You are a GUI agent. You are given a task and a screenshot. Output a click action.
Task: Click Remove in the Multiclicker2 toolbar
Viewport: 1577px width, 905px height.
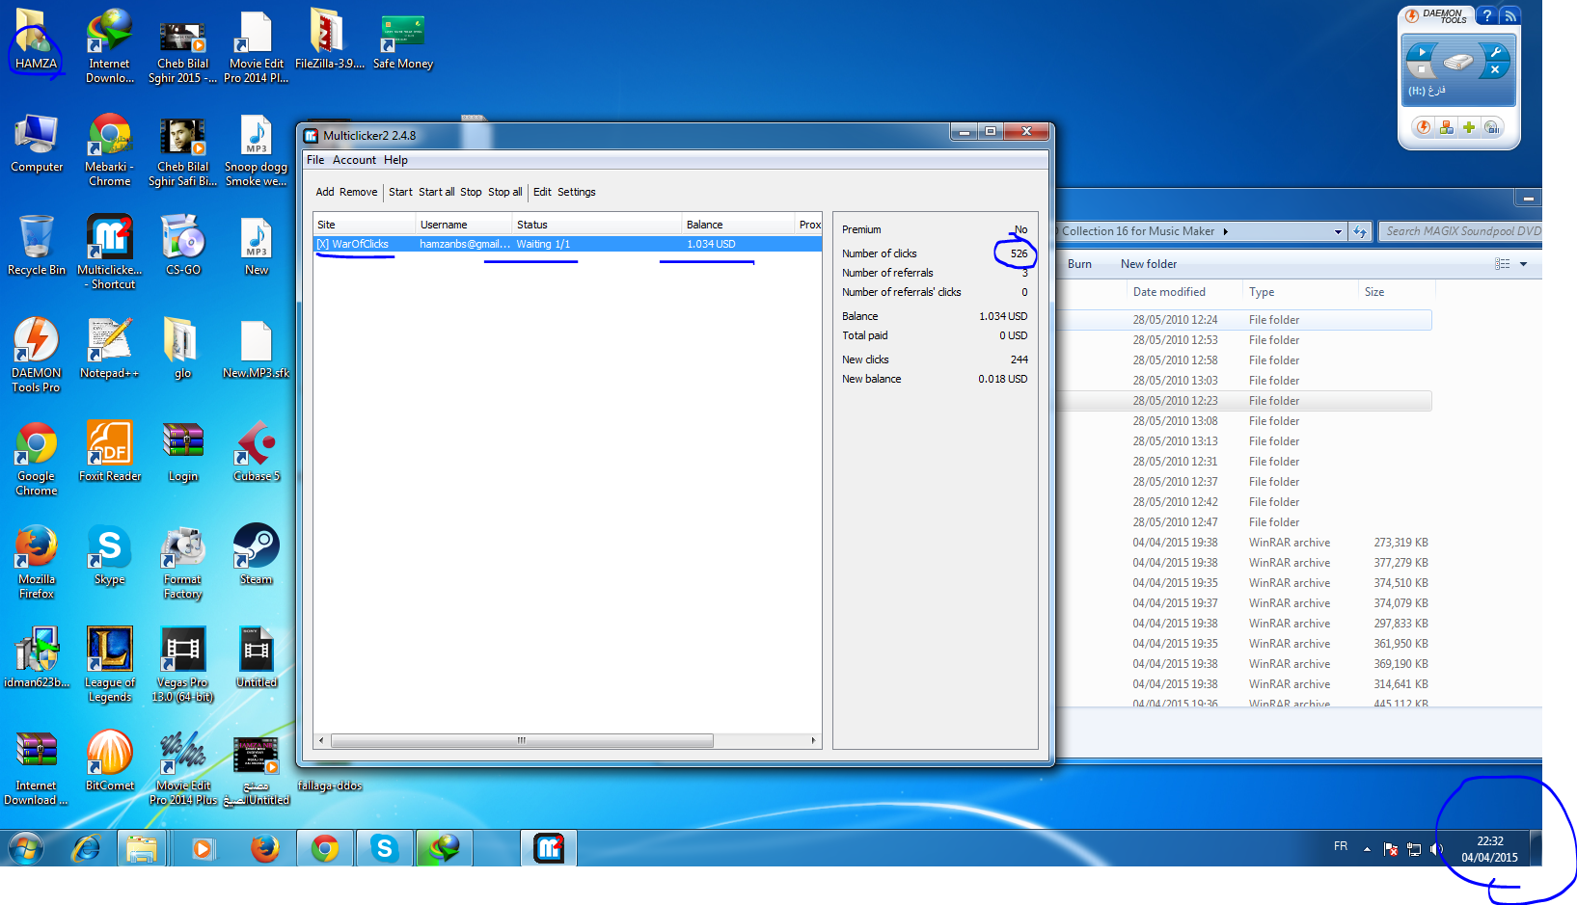click(359, 192)
